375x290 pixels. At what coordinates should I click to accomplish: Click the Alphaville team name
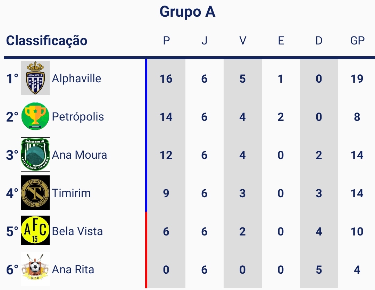(x=76, y=78)
